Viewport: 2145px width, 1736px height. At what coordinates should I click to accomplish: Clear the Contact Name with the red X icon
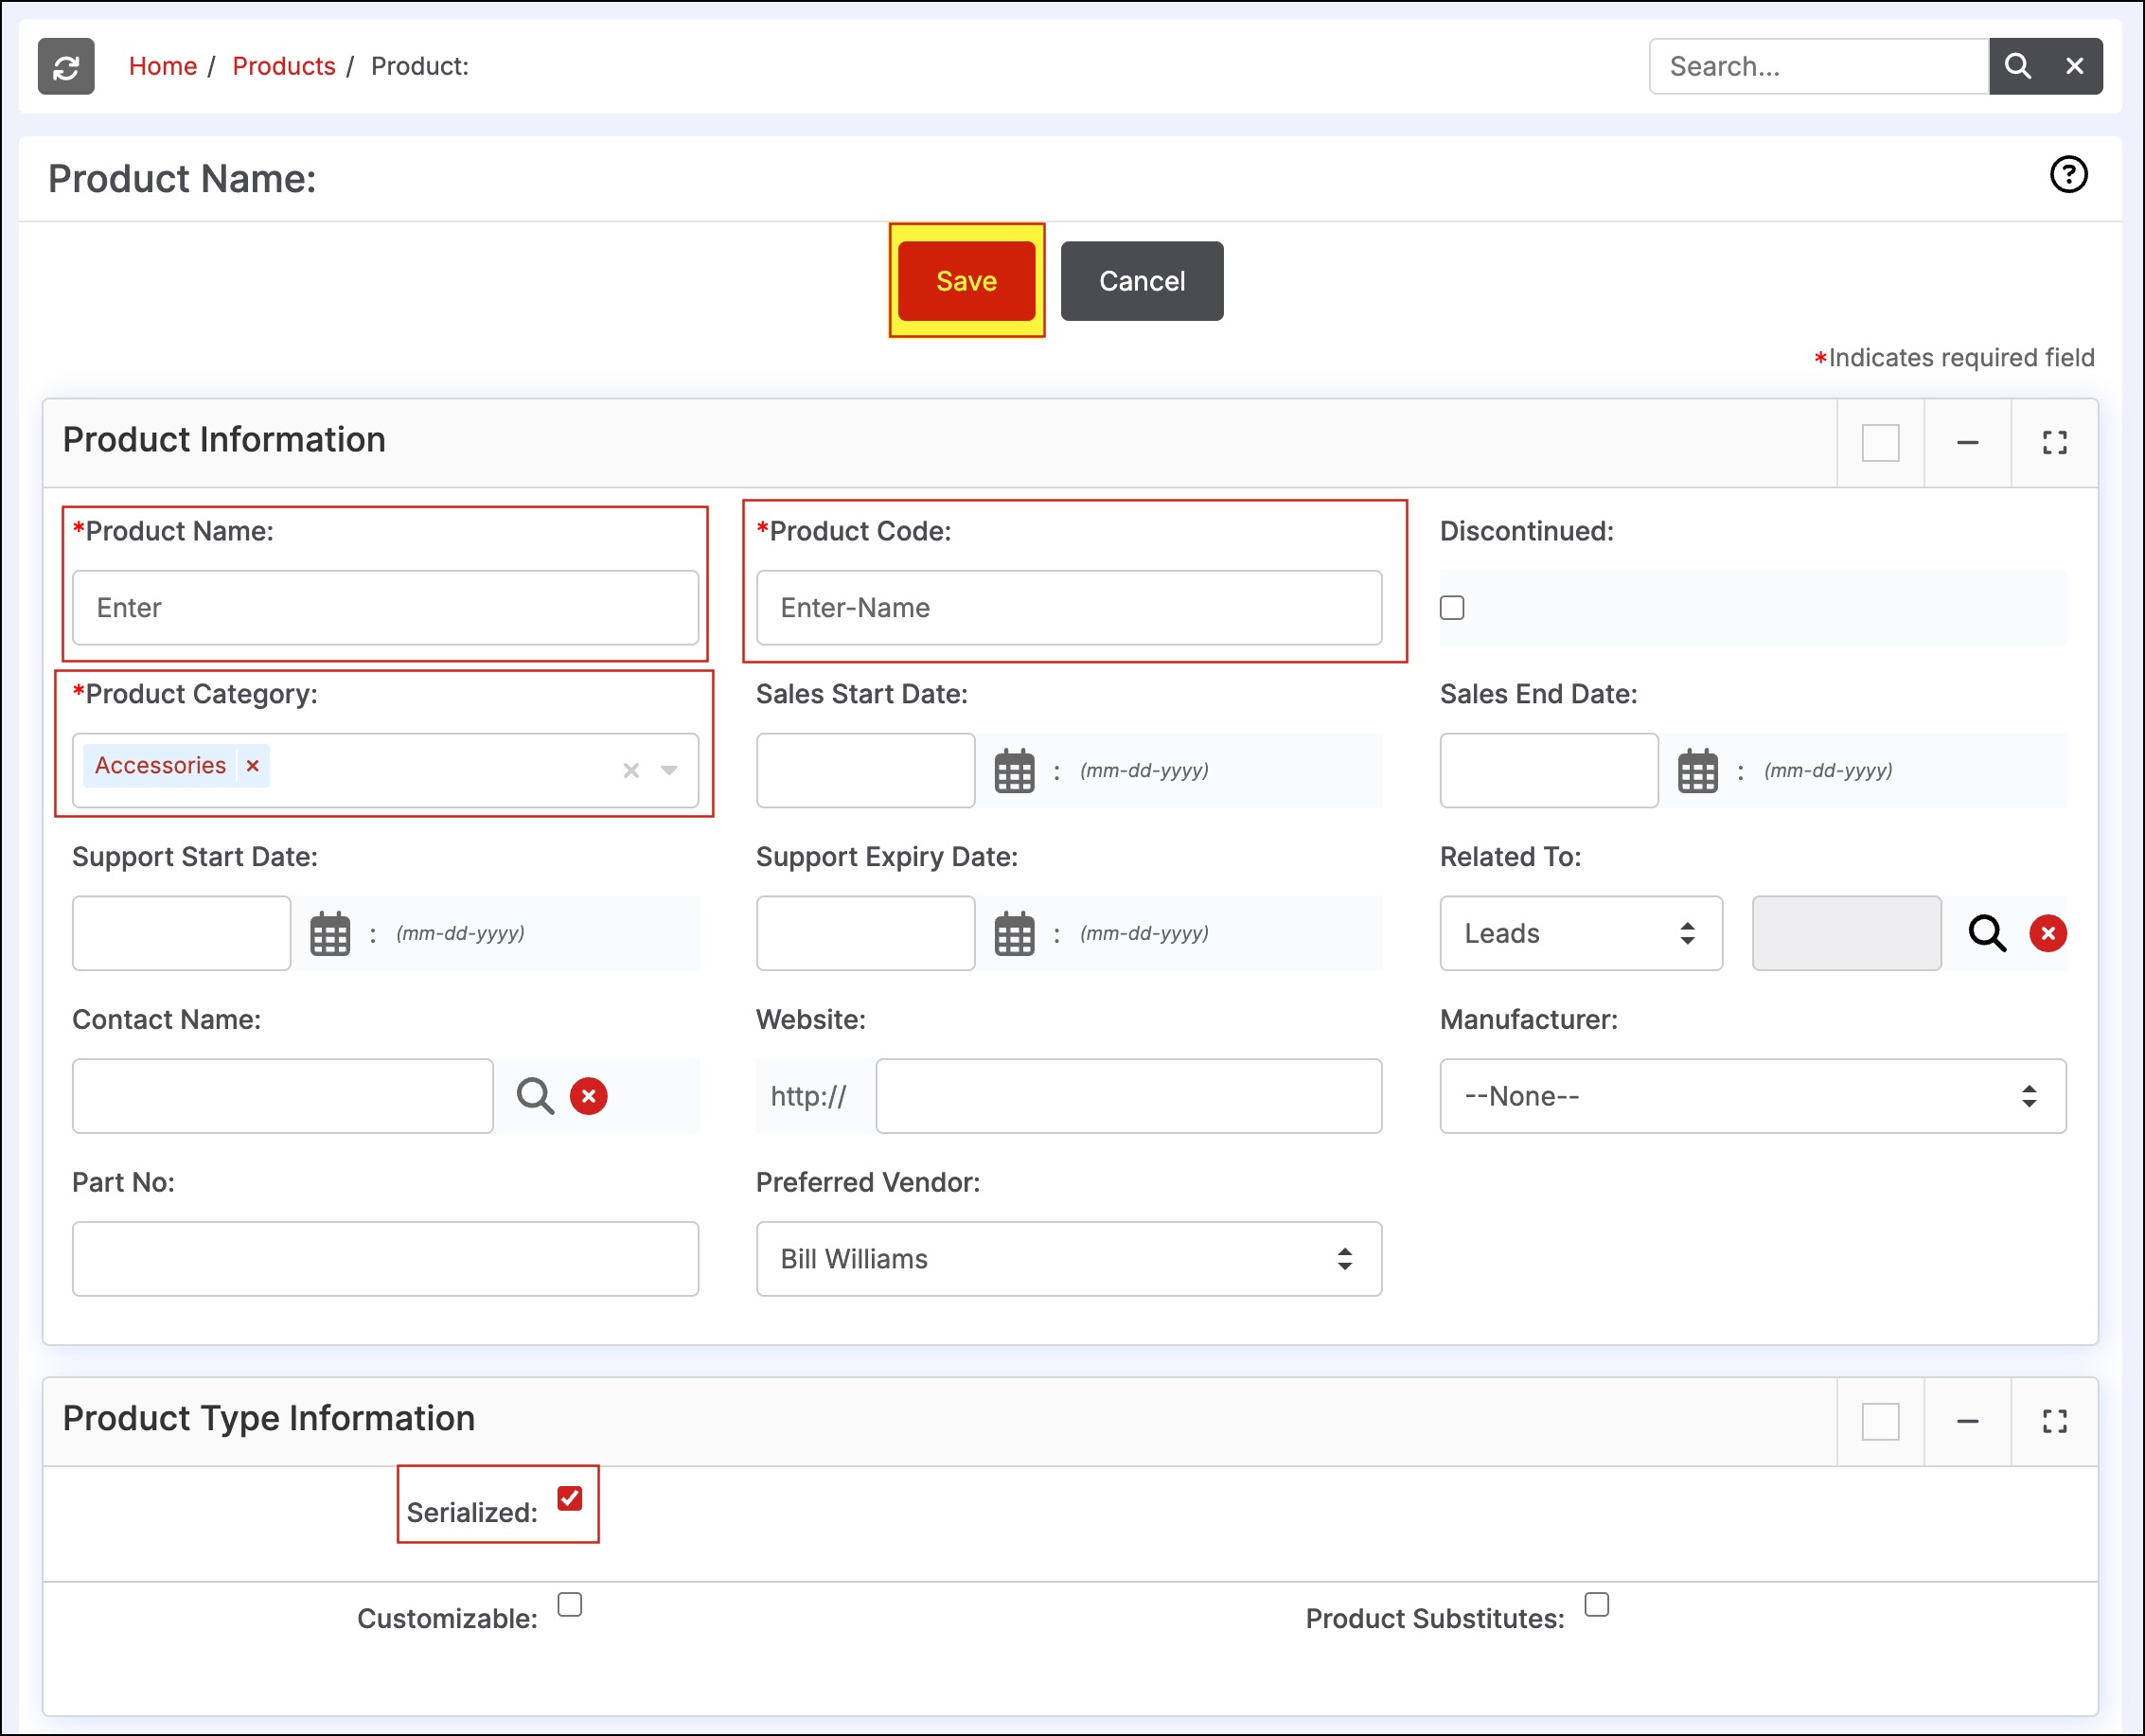589,1097
